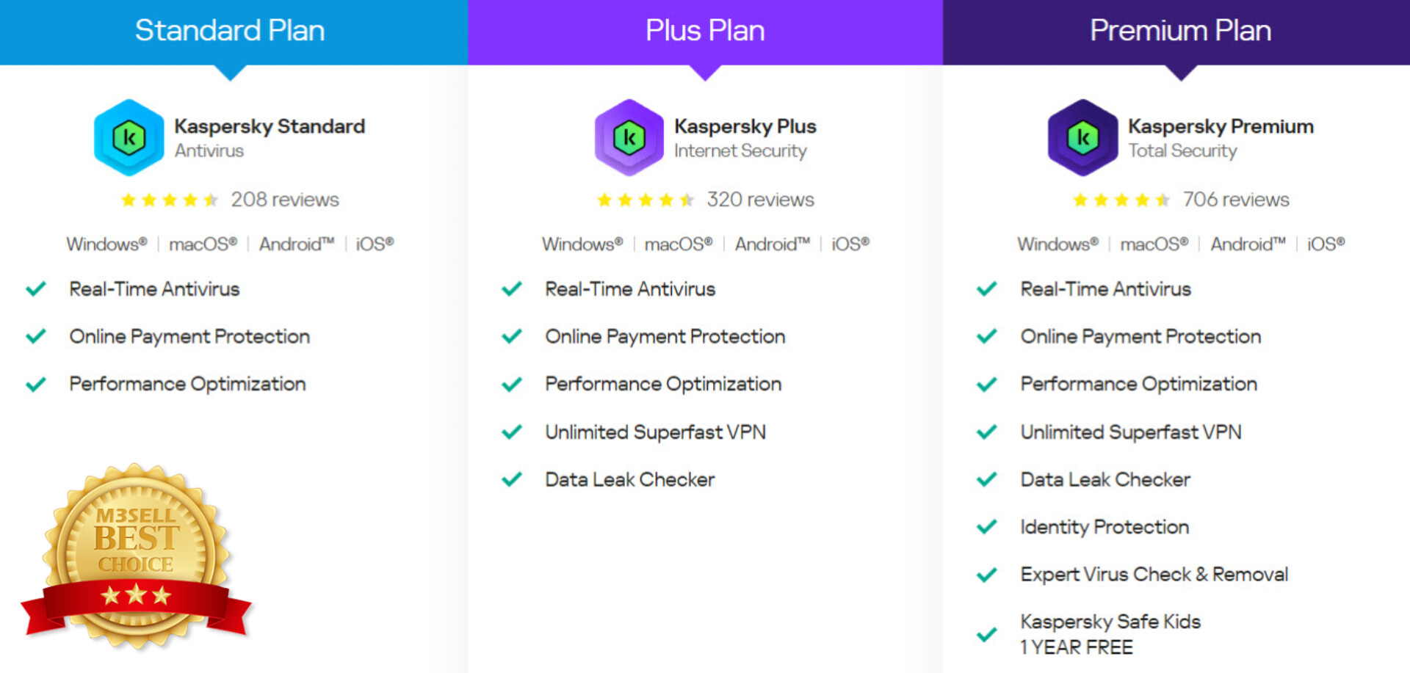Image resolution: width=1410 pixels, height=673 pixels.
Task: Open the 706 reviews link
Action: click(x=1236, y=200)
